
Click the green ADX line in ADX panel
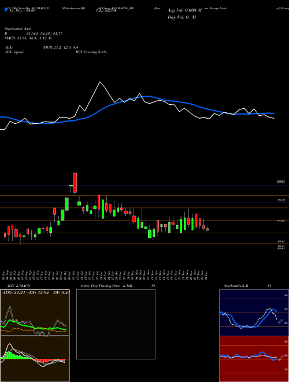pos(32,326)
